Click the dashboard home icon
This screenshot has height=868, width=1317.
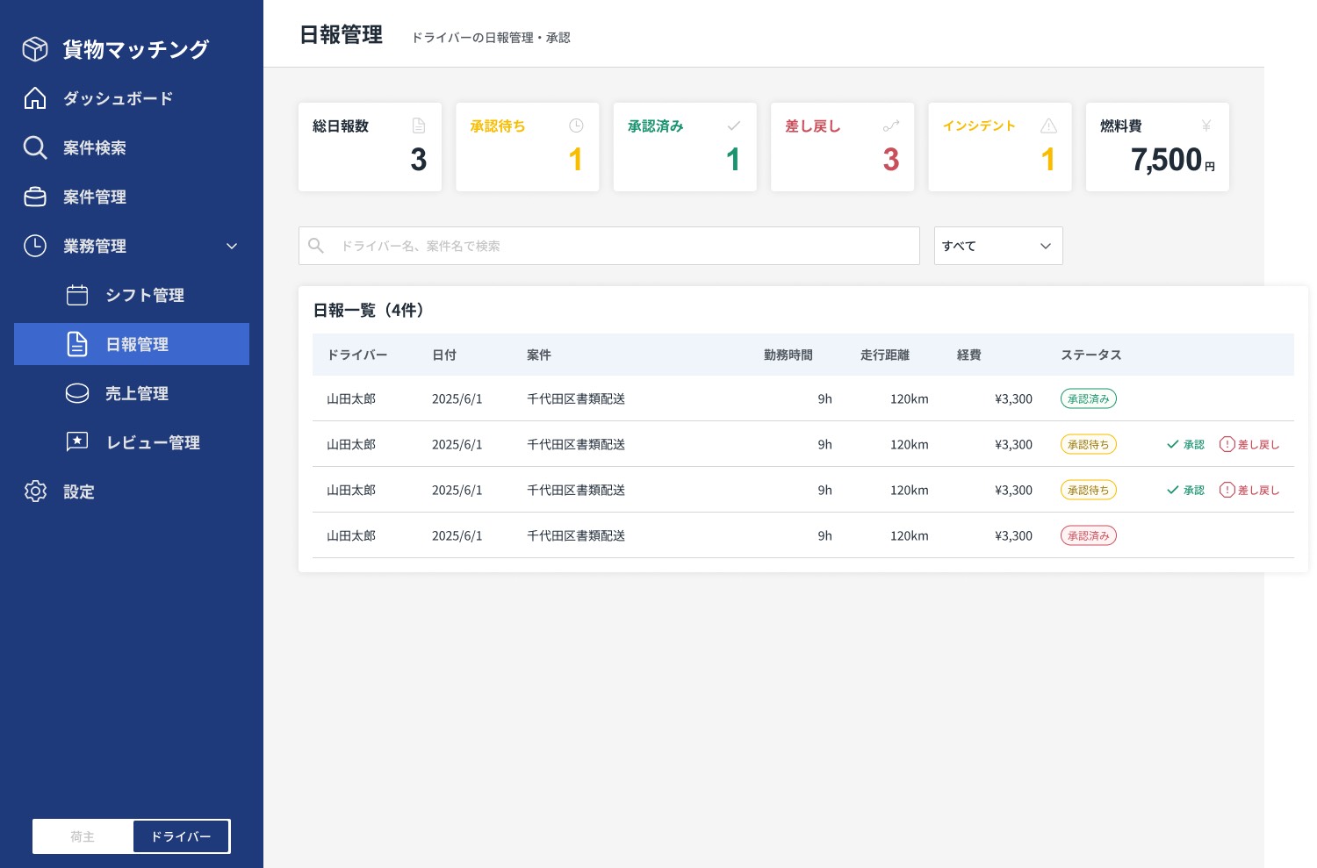click(35, 98)
